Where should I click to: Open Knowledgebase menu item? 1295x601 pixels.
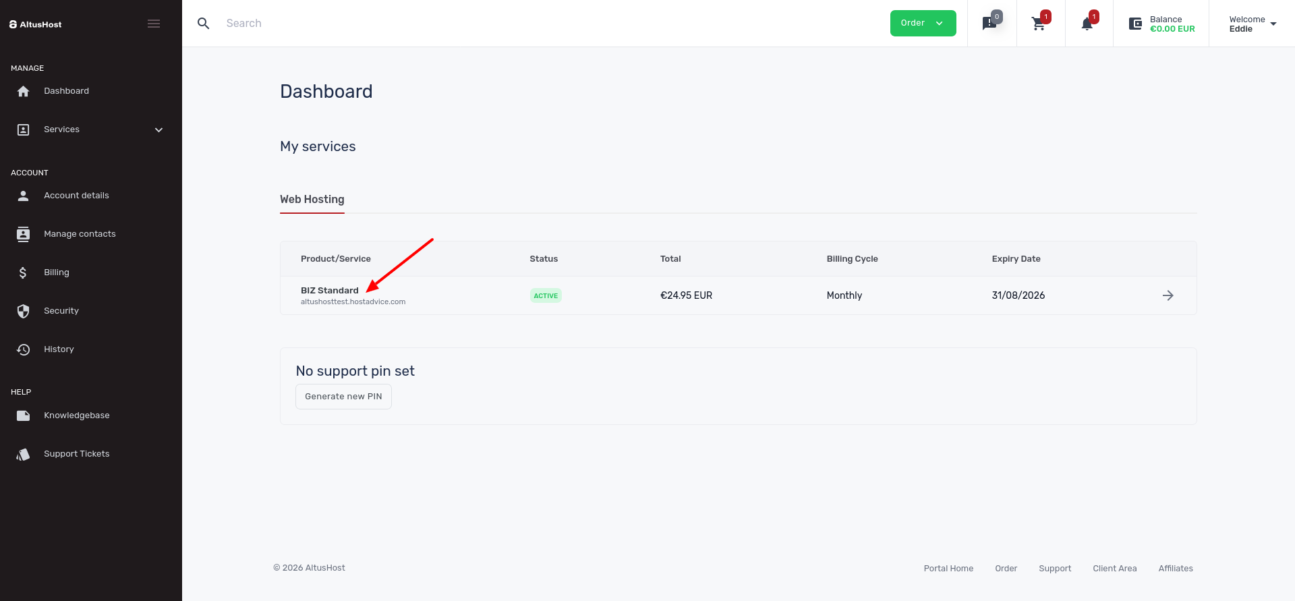click(77, 416)
